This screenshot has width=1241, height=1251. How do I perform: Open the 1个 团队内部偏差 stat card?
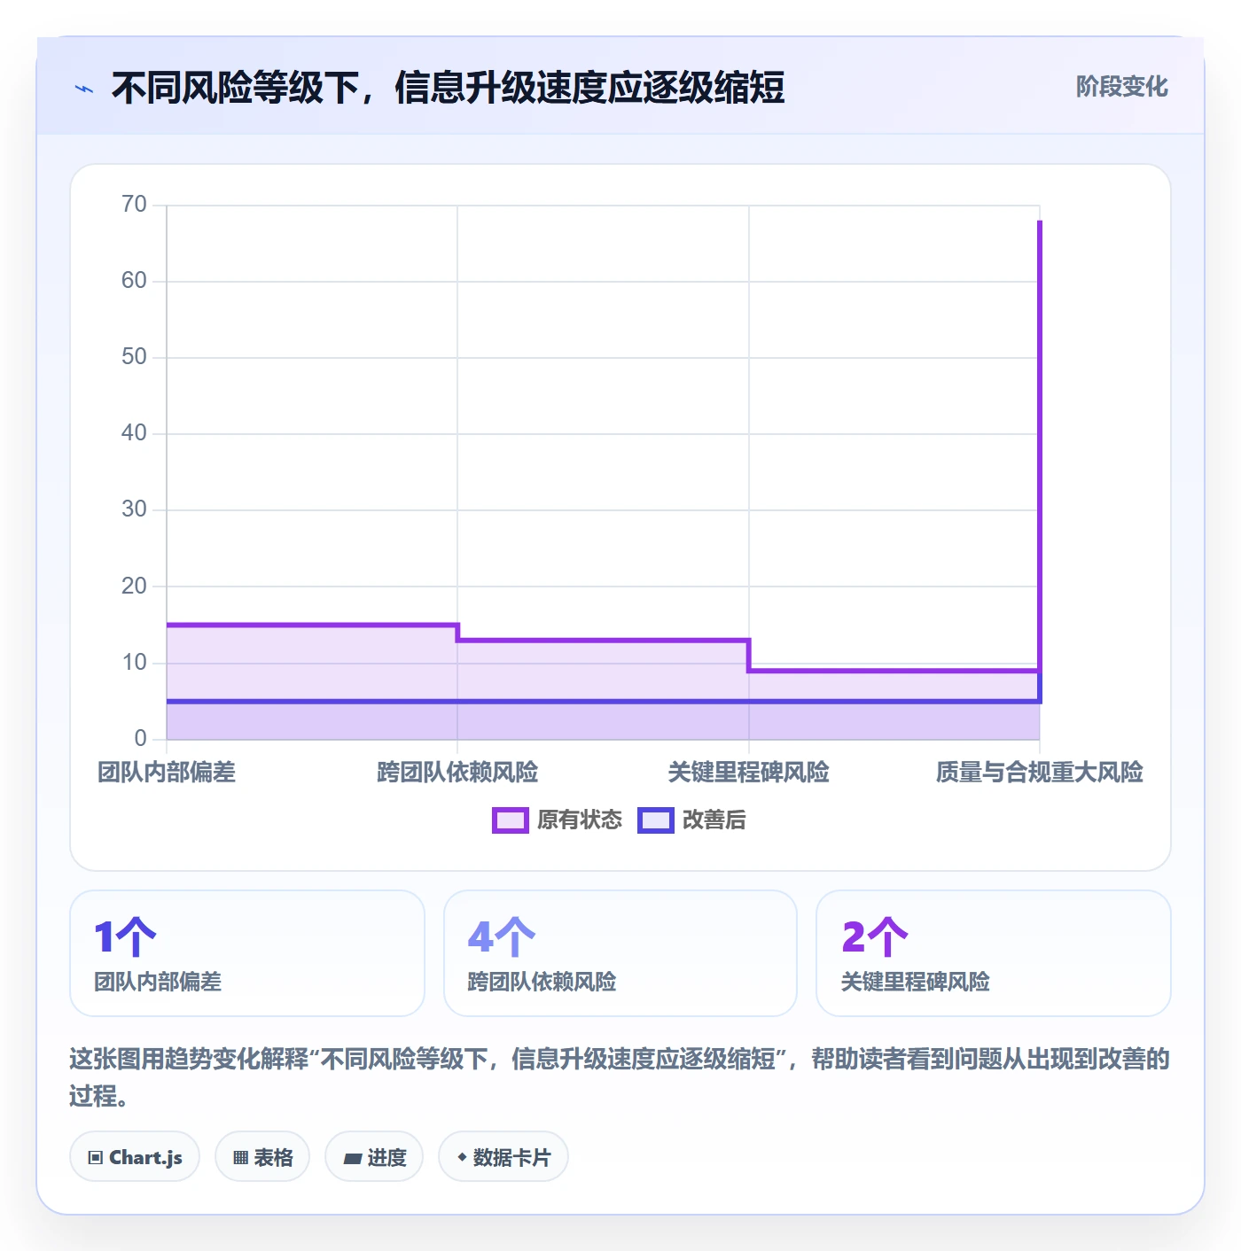247,953
